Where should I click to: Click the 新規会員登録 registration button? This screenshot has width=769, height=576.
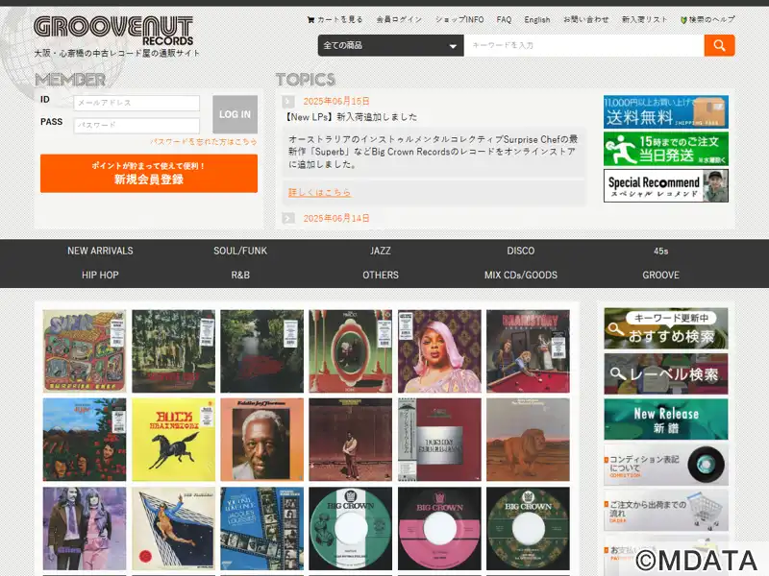click(149, 174)
